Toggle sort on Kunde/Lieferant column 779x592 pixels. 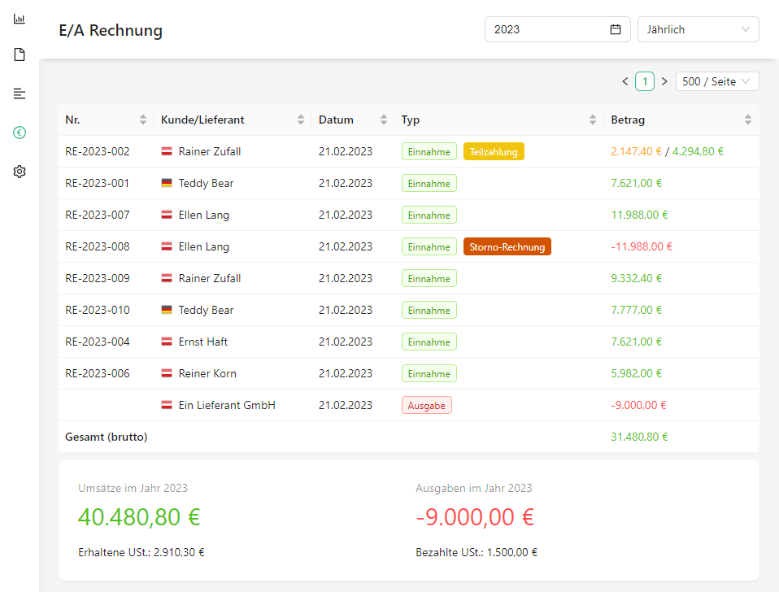point(301,120)
